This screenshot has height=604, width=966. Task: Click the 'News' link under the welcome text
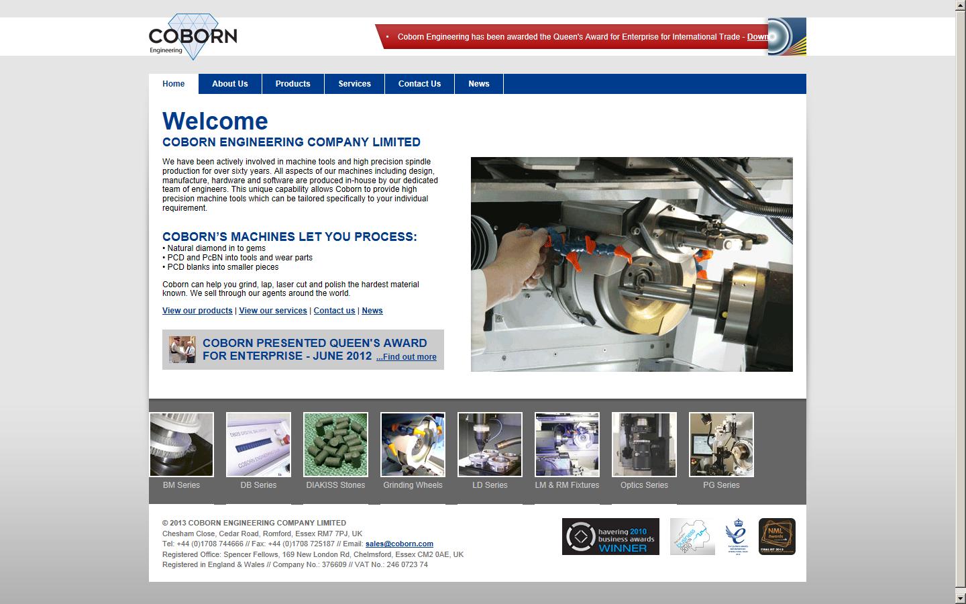coord(372,311)
